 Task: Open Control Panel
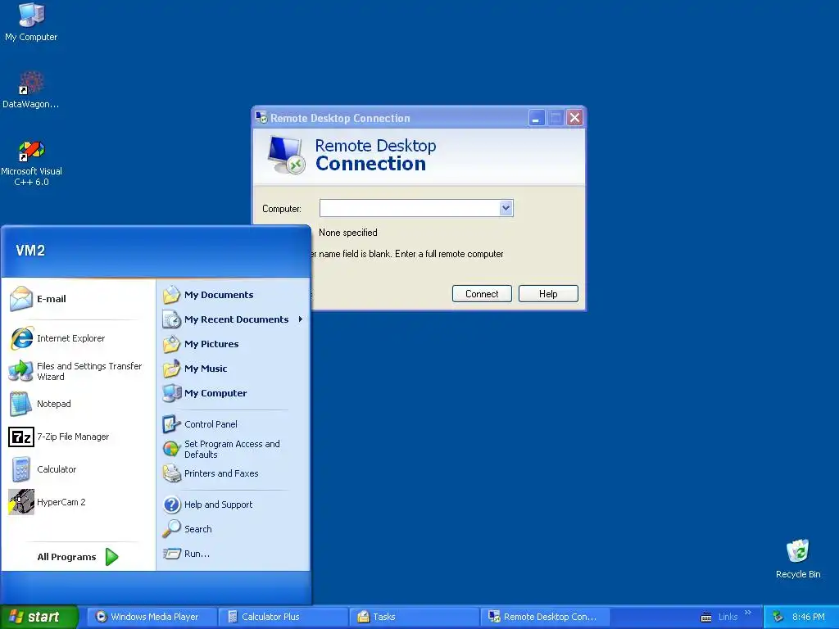tap(234, 424)
